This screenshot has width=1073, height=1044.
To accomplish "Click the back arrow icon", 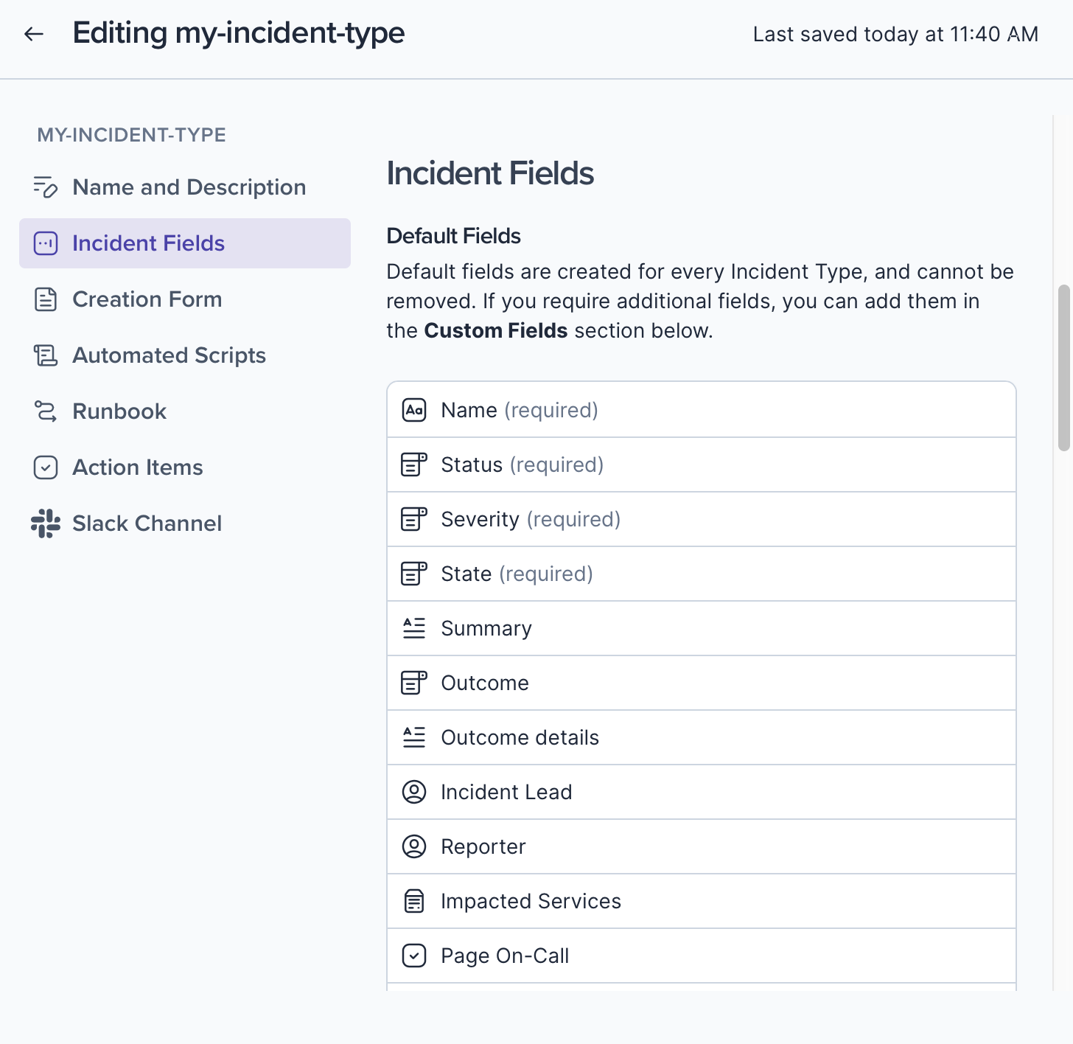I will (34, 34).
